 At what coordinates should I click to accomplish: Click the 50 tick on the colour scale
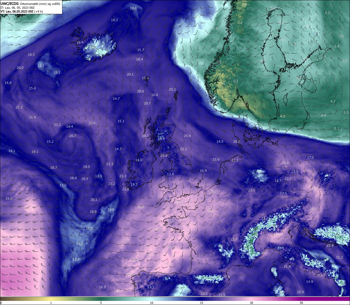pos(301,303)
